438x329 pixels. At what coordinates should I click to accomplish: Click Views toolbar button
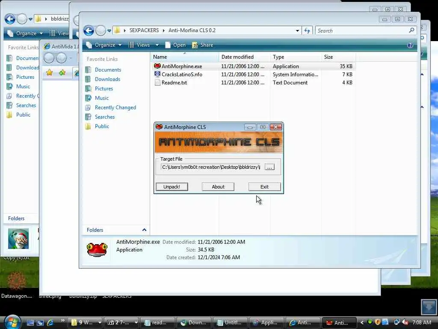coord(139,45)
